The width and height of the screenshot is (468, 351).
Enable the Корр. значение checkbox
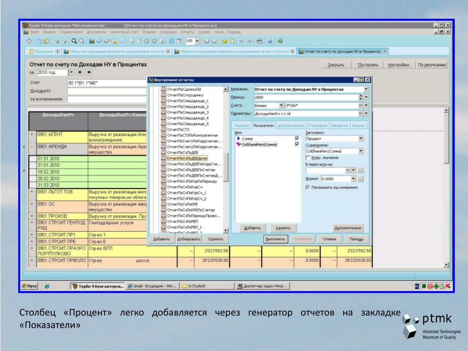pyautogui.click(x=308, y=158)
